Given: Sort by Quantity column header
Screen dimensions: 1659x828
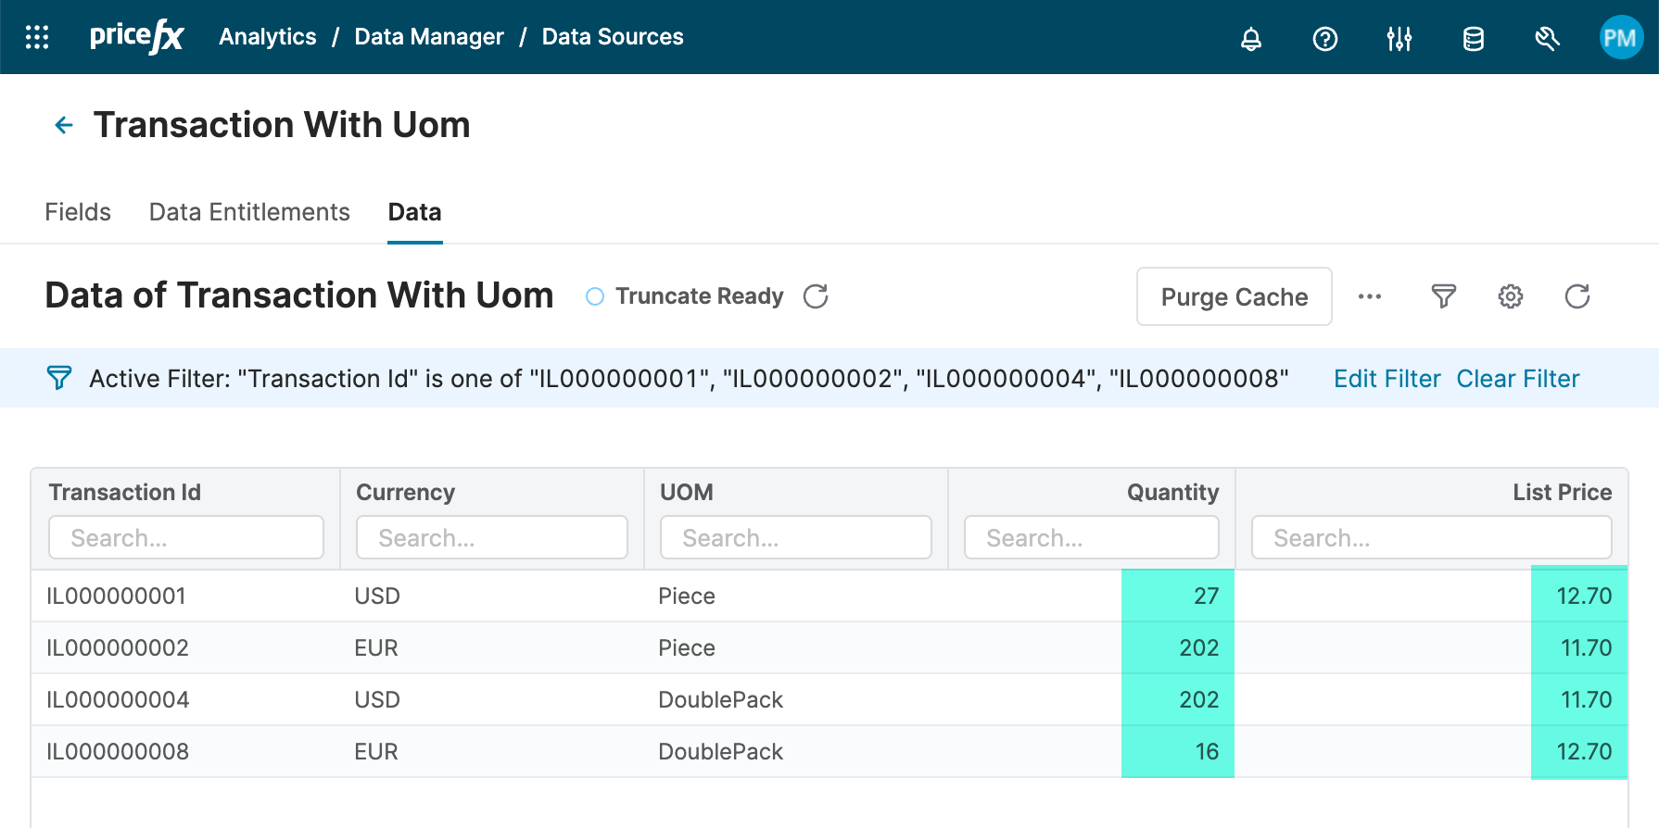Looking at the screenshot, I should click(x=1173, y=492).
